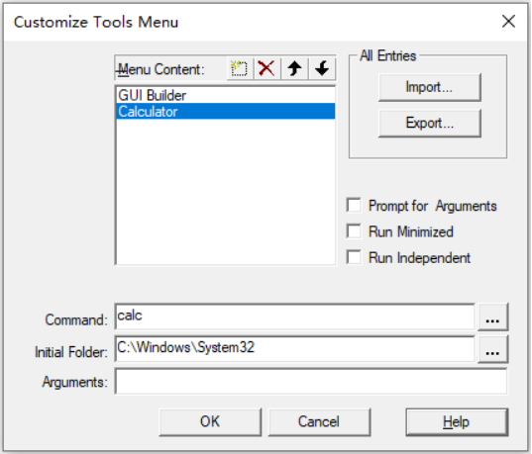532x454 pixels.
Task: Toggle Run Minimized checkbox
Action: (x=354, y=231)
